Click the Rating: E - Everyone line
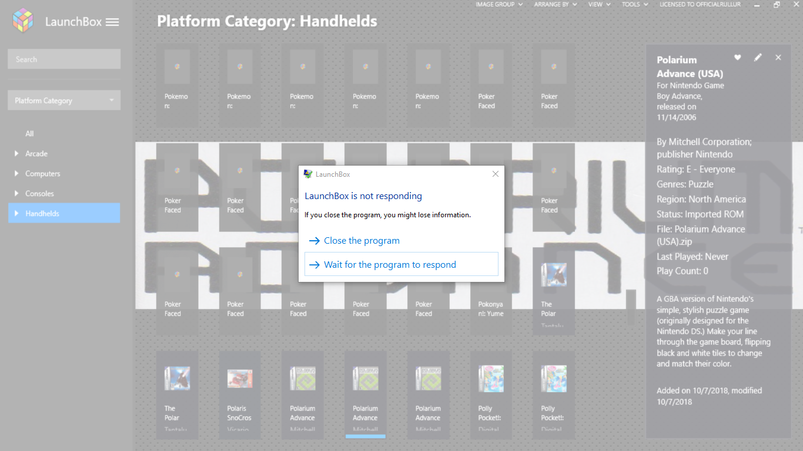803x451 pixels. pyautogui.click(x=696, y=169)
